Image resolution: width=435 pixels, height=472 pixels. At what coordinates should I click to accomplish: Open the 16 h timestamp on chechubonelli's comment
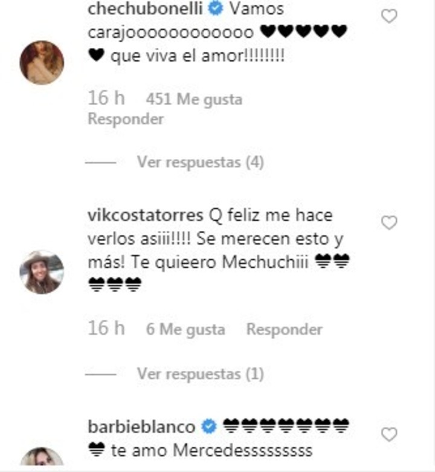tap(106, 98)
